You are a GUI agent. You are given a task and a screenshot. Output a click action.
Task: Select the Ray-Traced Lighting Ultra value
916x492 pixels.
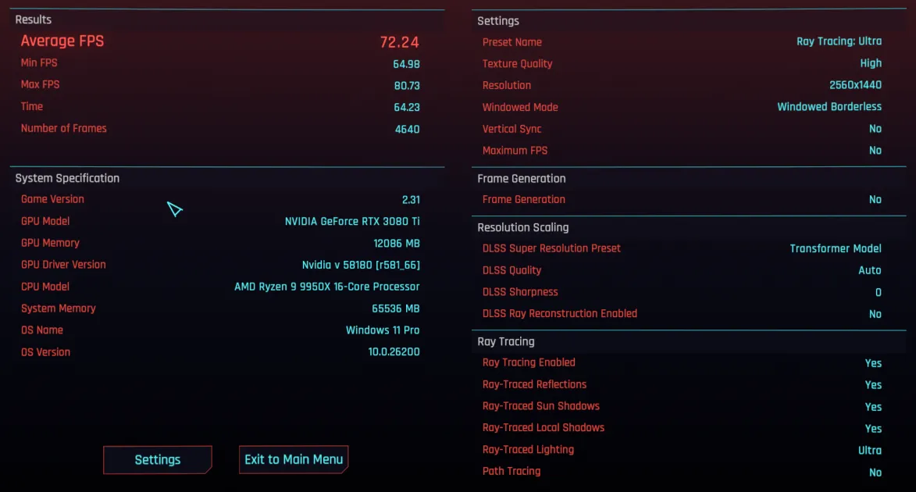(x=869, y=451)
